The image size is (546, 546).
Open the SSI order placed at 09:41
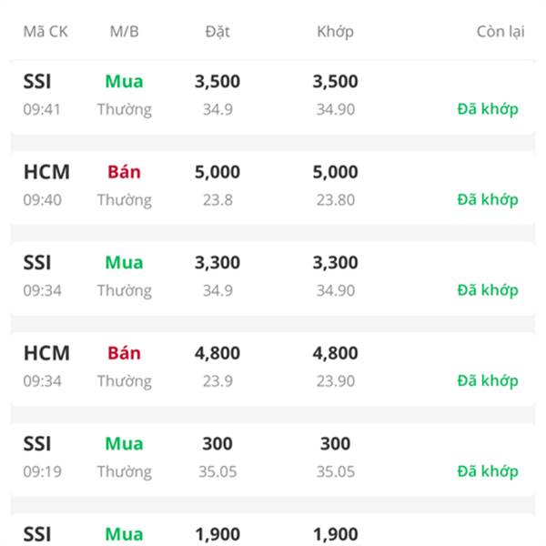pos(273,96)
